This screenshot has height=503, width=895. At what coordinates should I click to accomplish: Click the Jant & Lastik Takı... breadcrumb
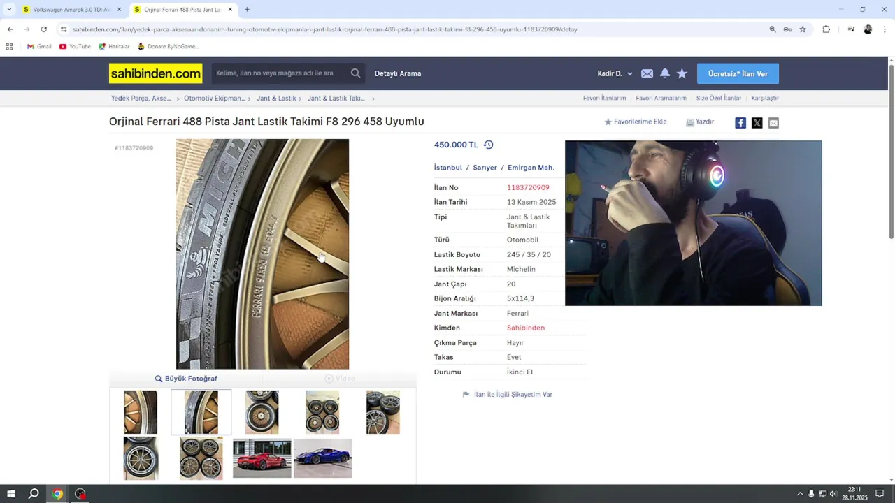[x=336, y=99]
